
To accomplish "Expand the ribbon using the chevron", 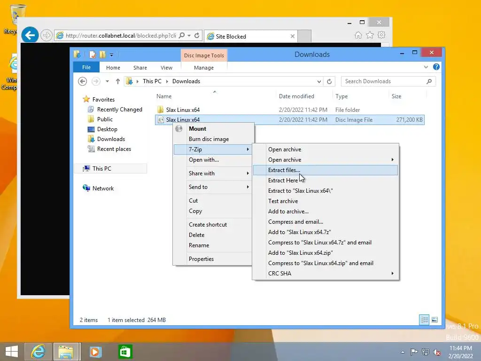I will [426, 67].
